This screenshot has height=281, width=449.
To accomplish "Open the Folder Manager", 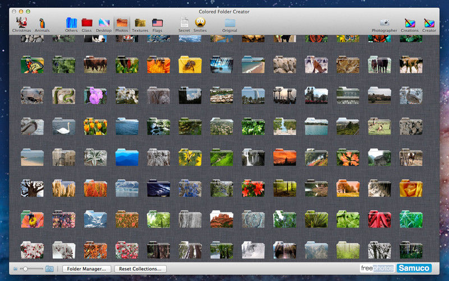I will click(86, 269).
